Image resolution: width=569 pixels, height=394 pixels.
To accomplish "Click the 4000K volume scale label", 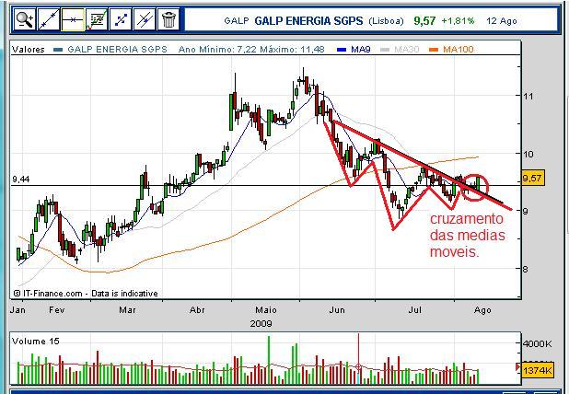I will [x=538, y=343].
